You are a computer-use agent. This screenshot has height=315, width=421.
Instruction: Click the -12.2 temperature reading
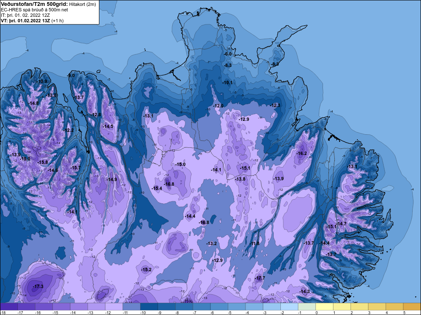click(69, 130)
